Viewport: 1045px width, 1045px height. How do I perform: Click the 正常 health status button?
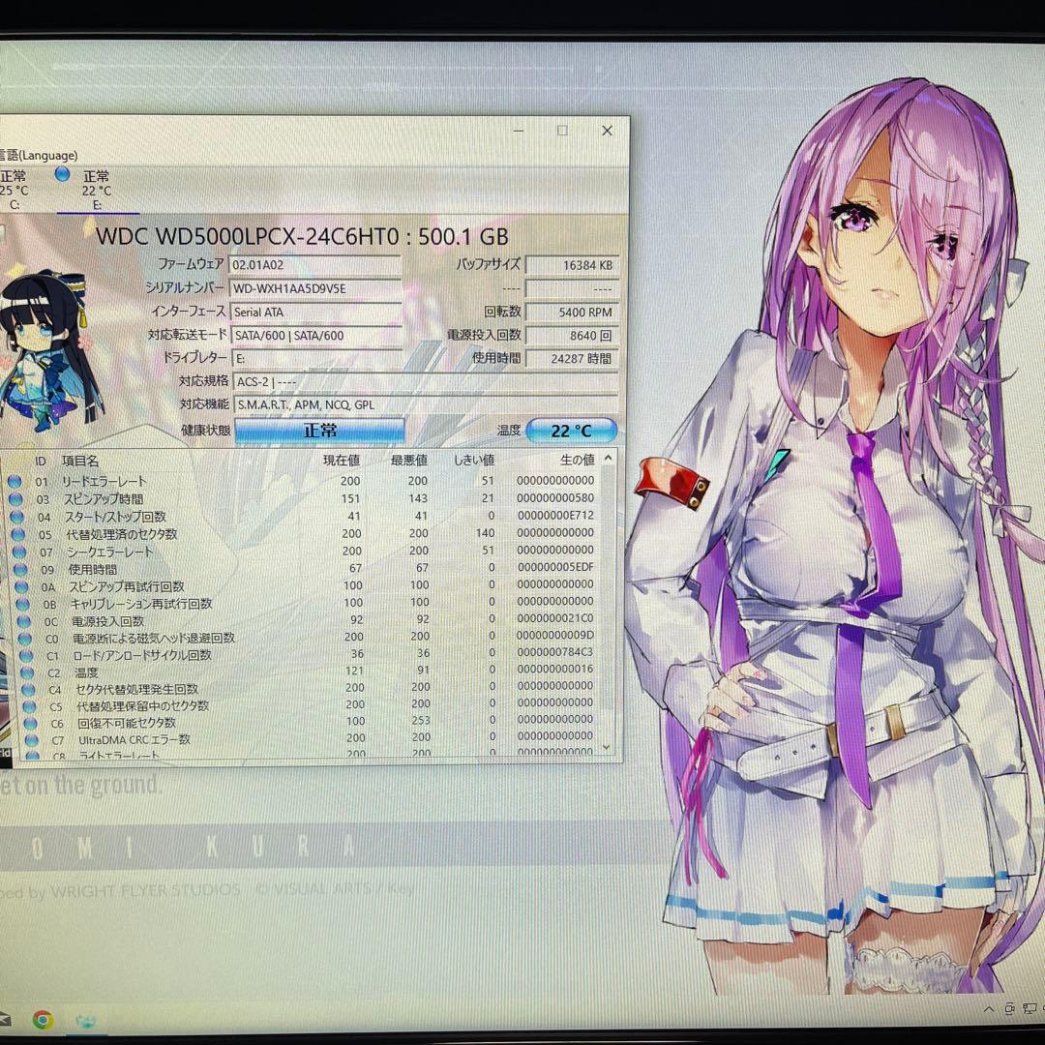[319, 429]
